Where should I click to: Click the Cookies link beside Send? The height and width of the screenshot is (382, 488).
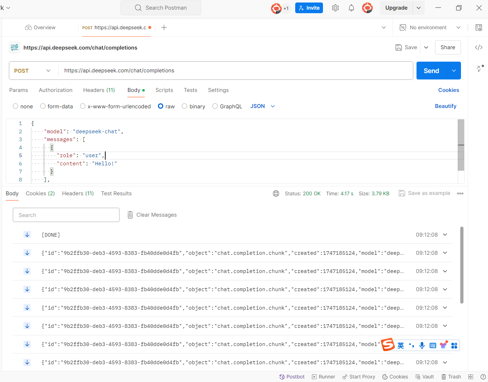coord(449,90)
